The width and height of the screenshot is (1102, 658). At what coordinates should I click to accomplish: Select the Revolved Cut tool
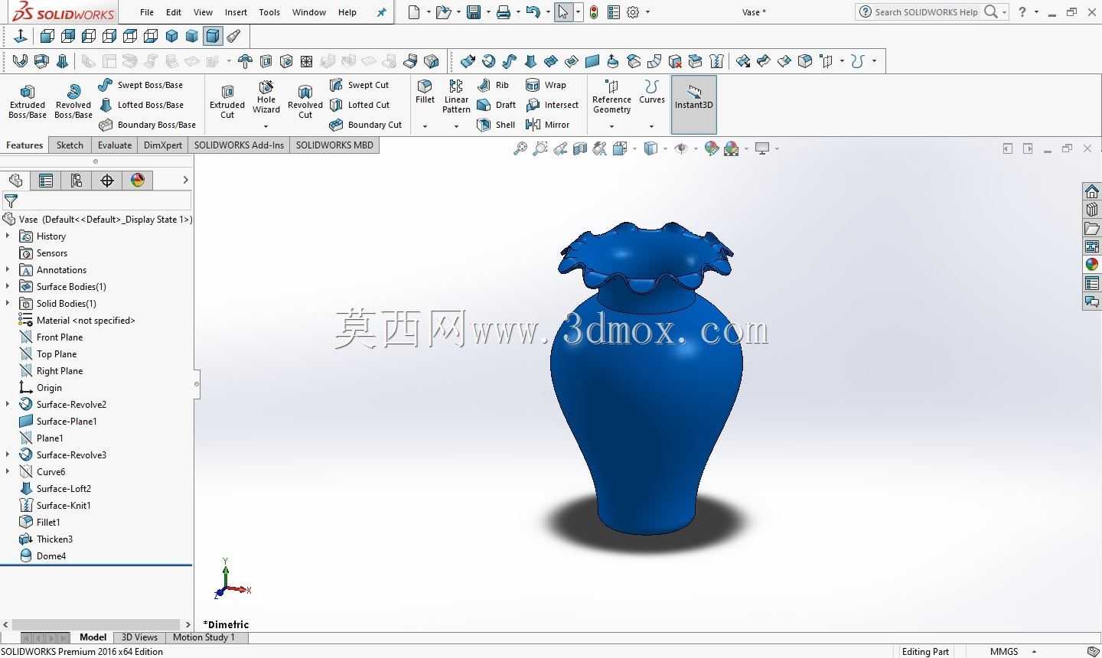click(x=305, y=101)
